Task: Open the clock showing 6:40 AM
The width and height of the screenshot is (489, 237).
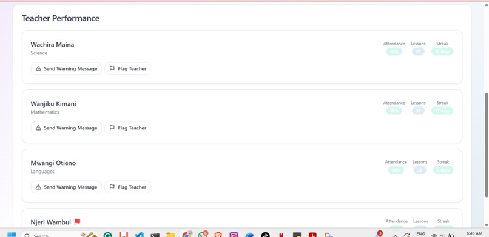Action: 474,233
